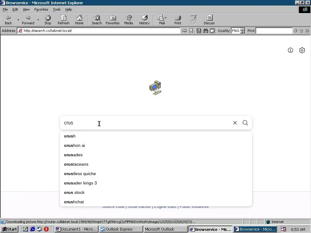Stop the page from loading
This screenshot has width=311, height=233.
coord(48,20)
